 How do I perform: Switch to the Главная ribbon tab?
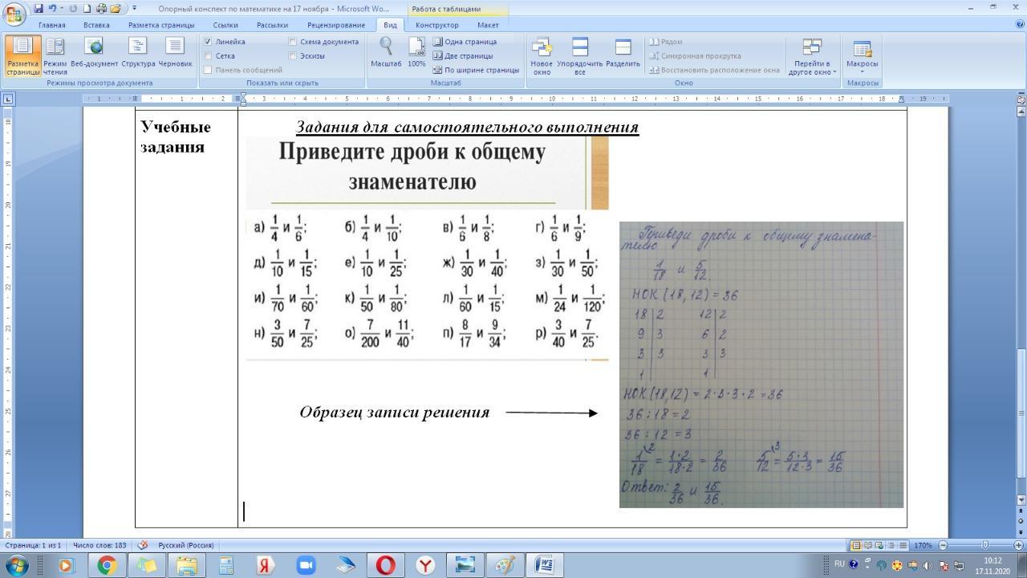click(52, 25)
